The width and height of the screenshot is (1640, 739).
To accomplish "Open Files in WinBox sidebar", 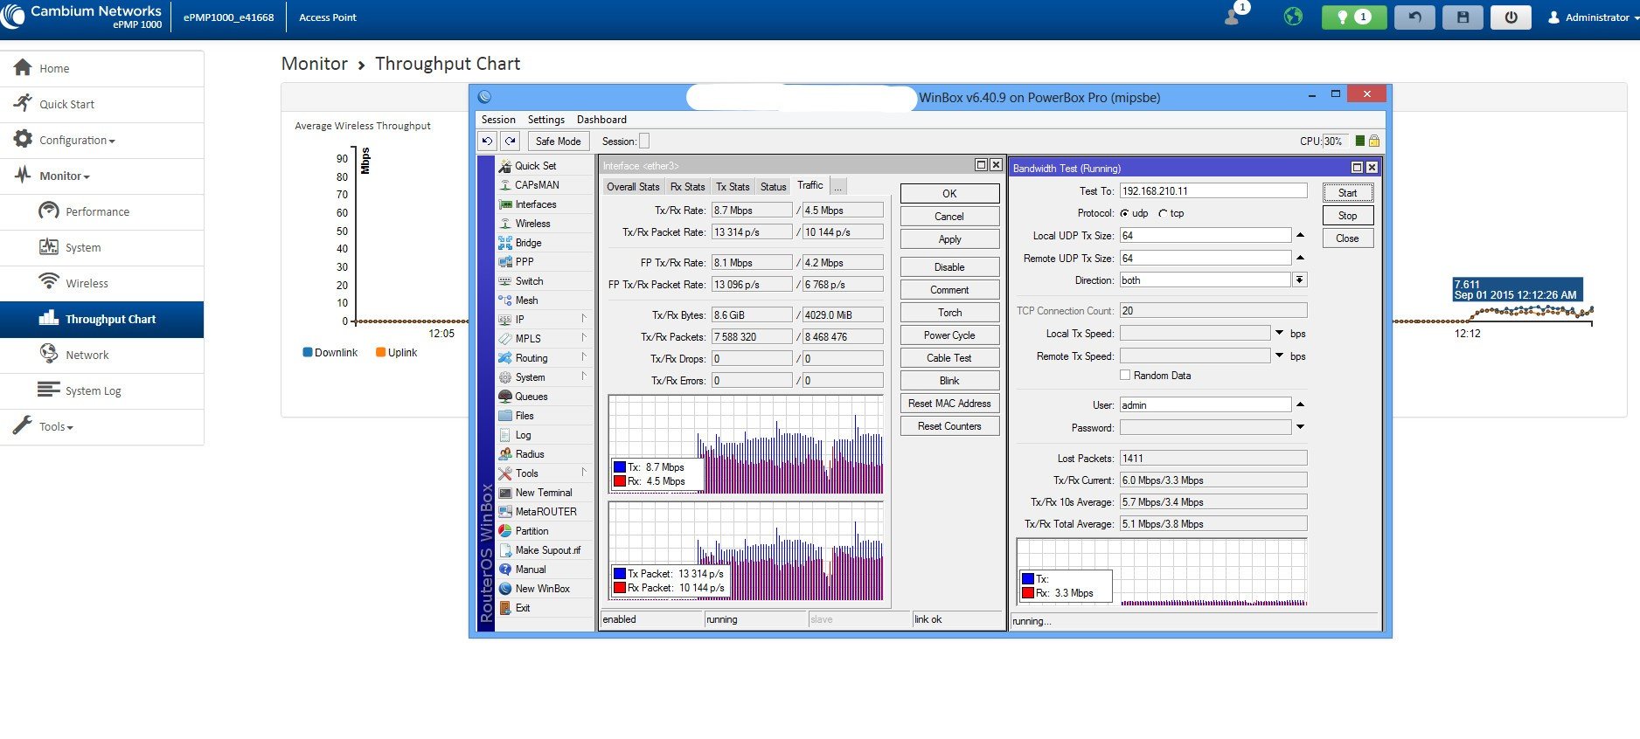I will tap(525, 416).
